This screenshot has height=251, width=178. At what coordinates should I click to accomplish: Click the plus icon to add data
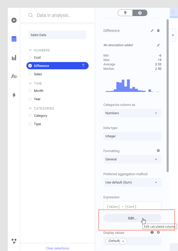tap(14, 20)
